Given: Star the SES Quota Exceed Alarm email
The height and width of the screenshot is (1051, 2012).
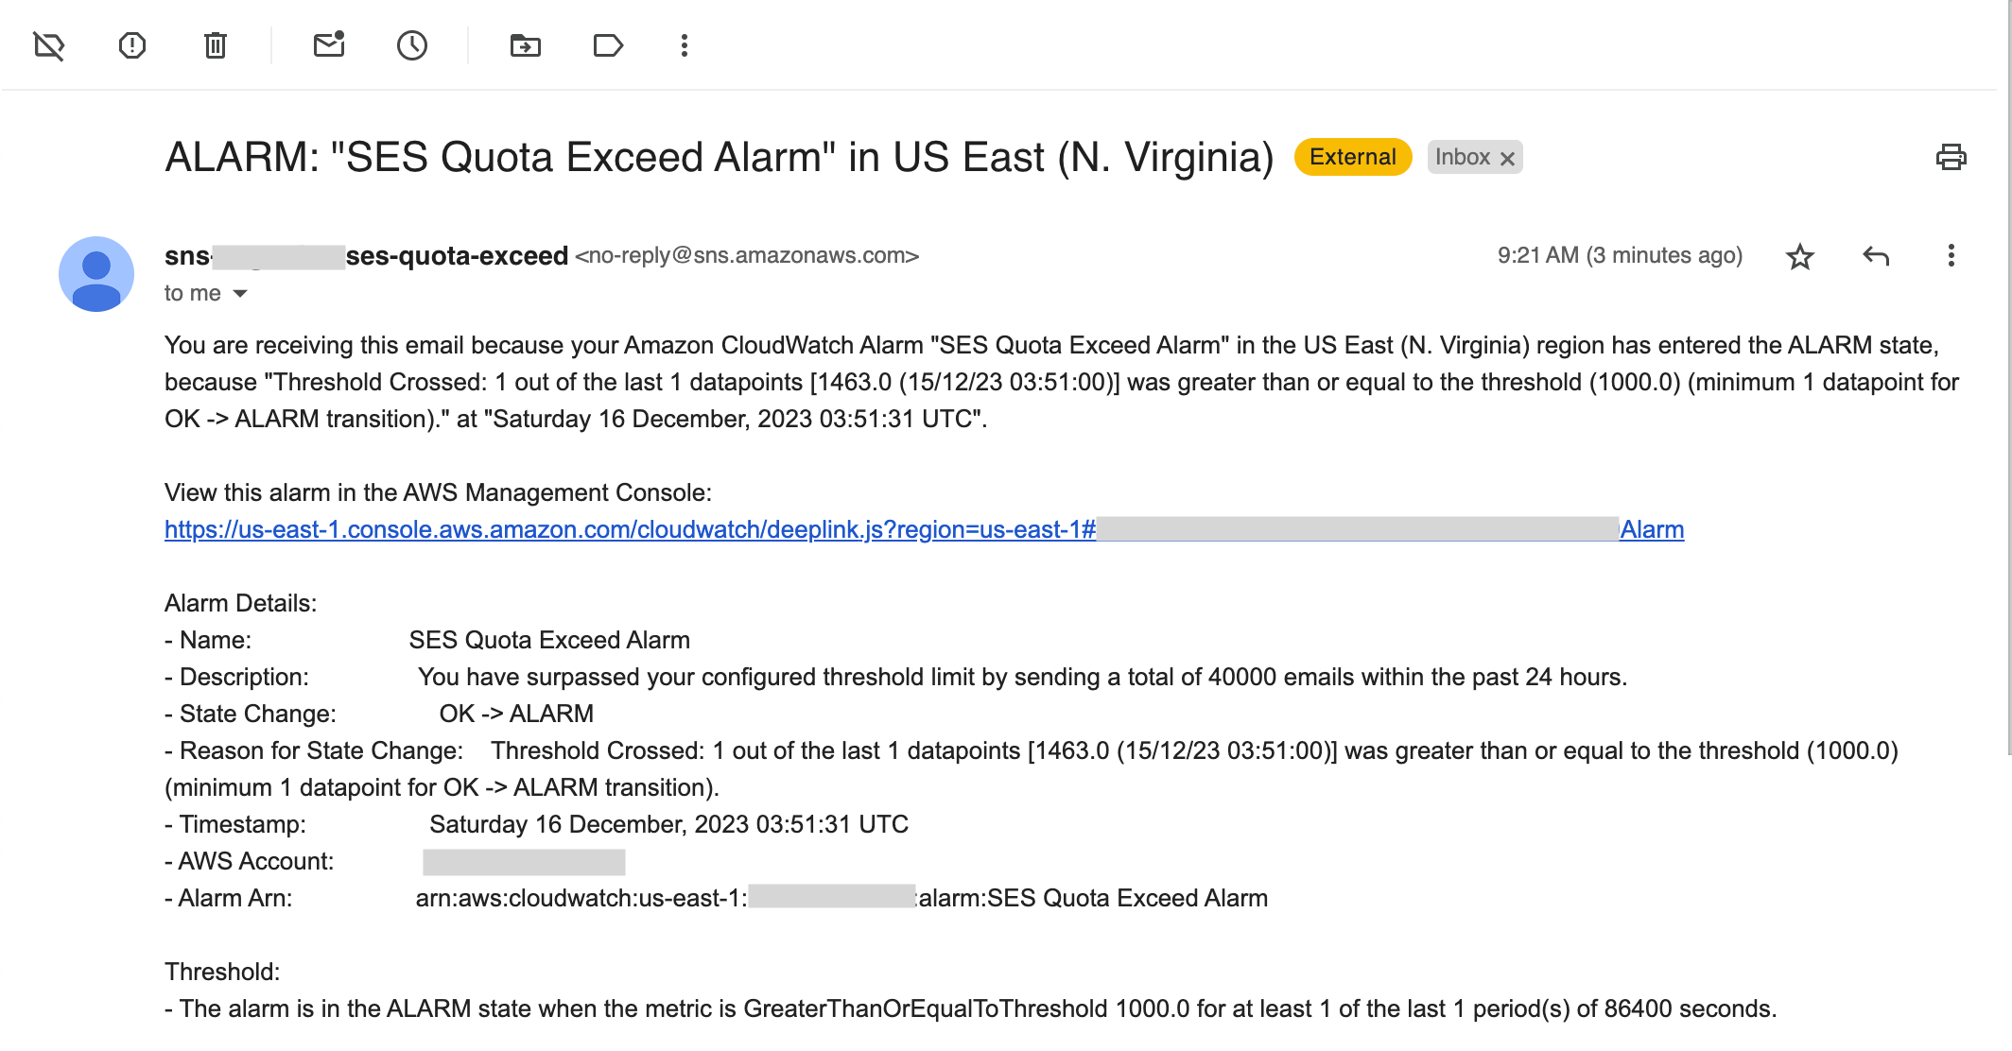Looking at the screenshot, I should (x=1800, y=256).
